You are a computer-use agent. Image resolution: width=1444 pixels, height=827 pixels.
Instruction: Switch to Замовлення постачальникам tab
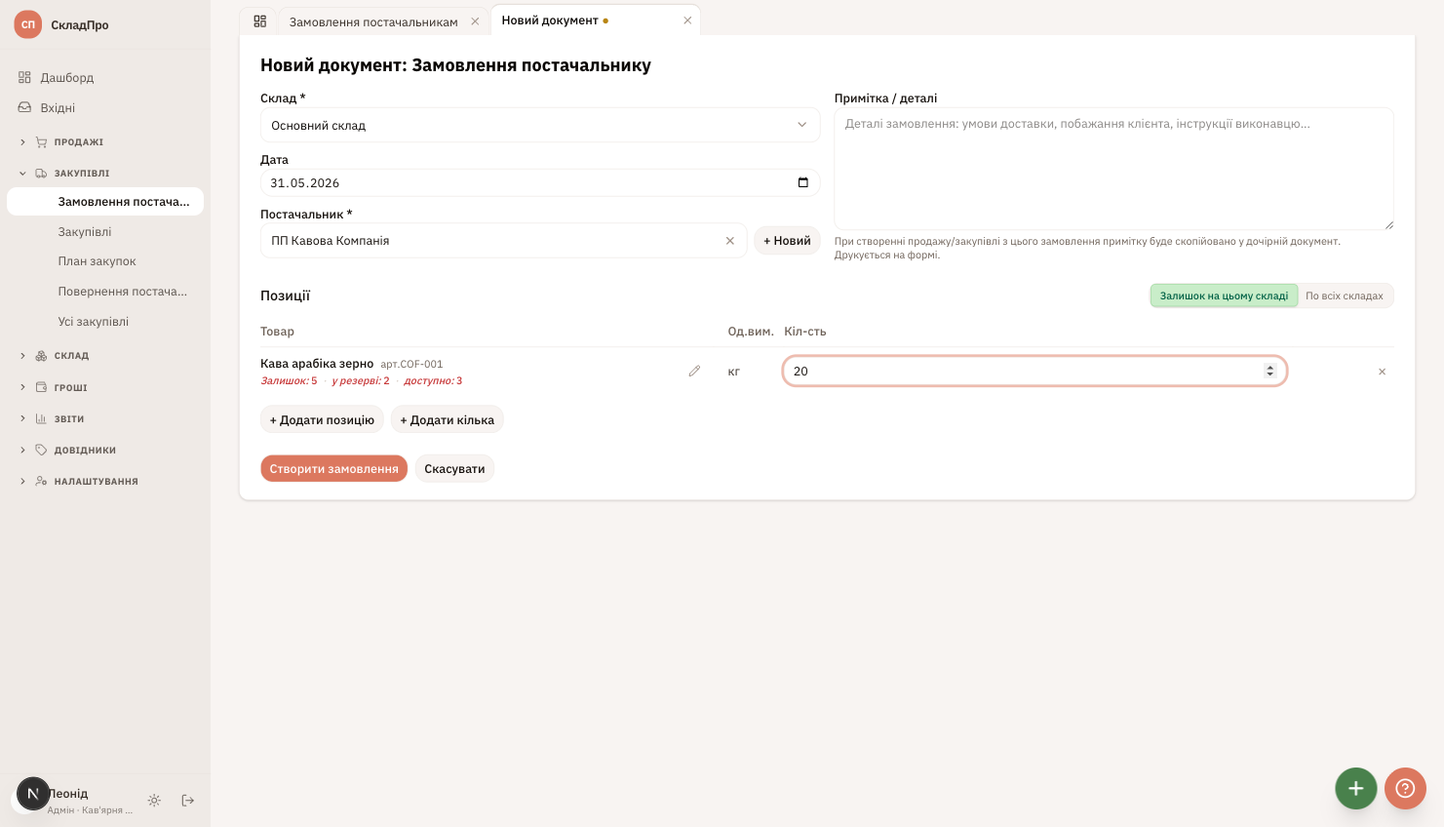pyautogui.click(x=373, y=21)
